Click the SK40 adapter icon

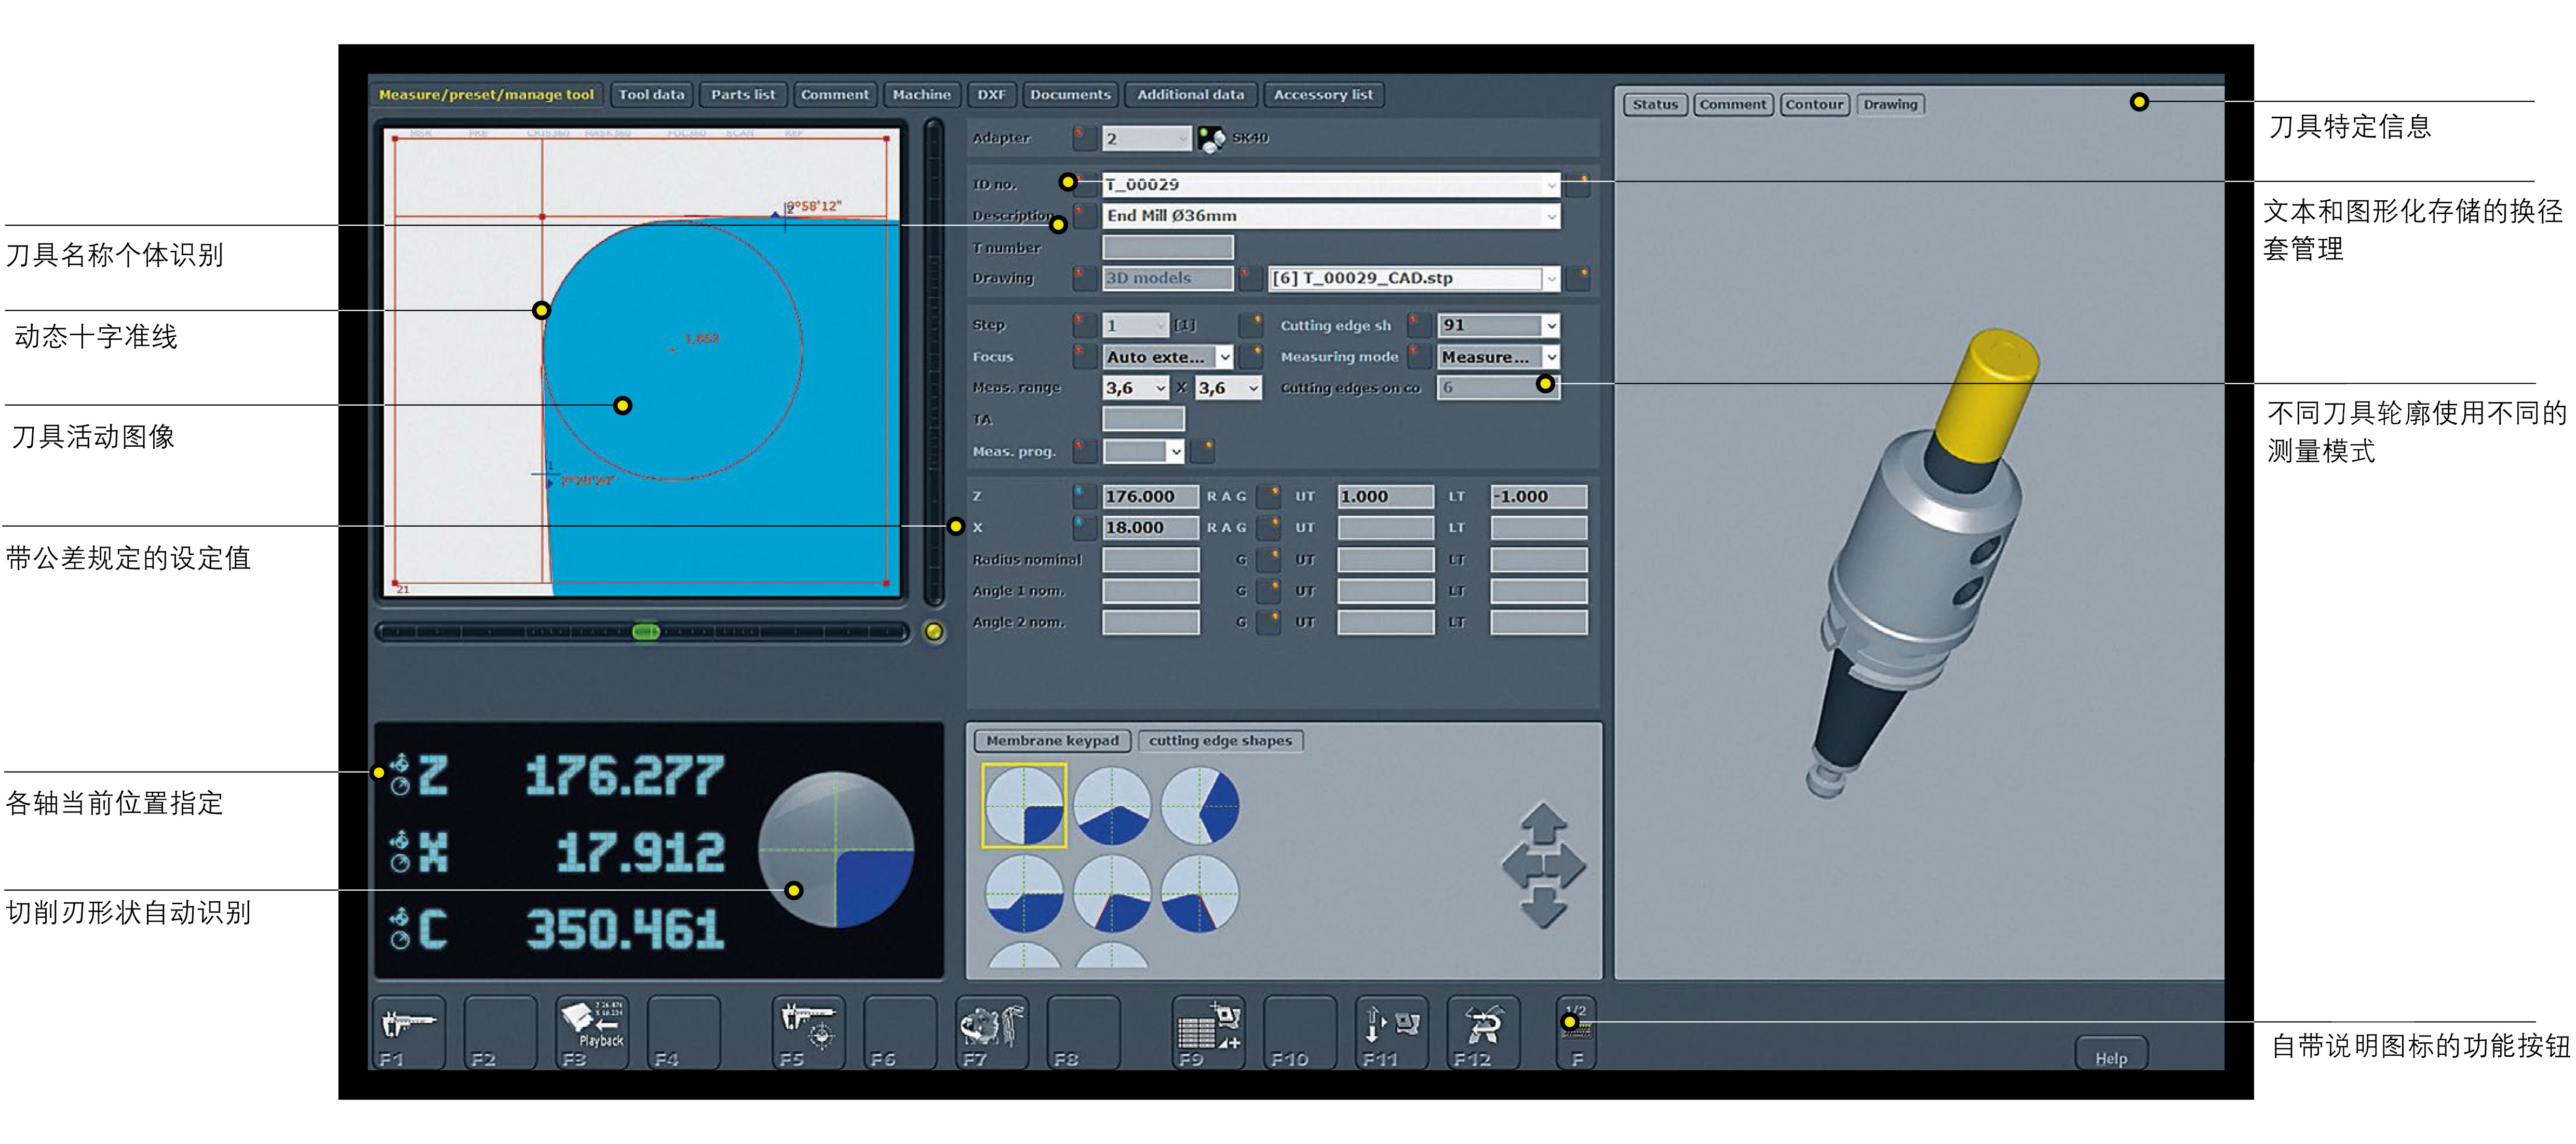pos(1211,138)
